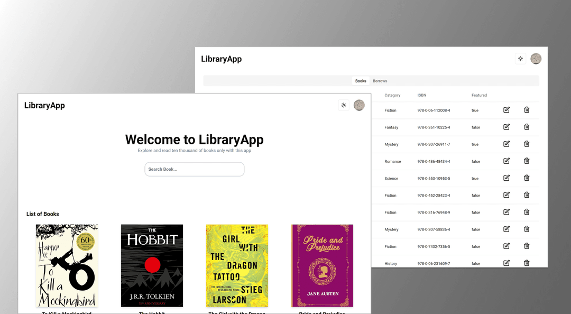Click the History category cell
This screenshot has width=571, height=314.
pyautogui.click(x=391, y=264)
